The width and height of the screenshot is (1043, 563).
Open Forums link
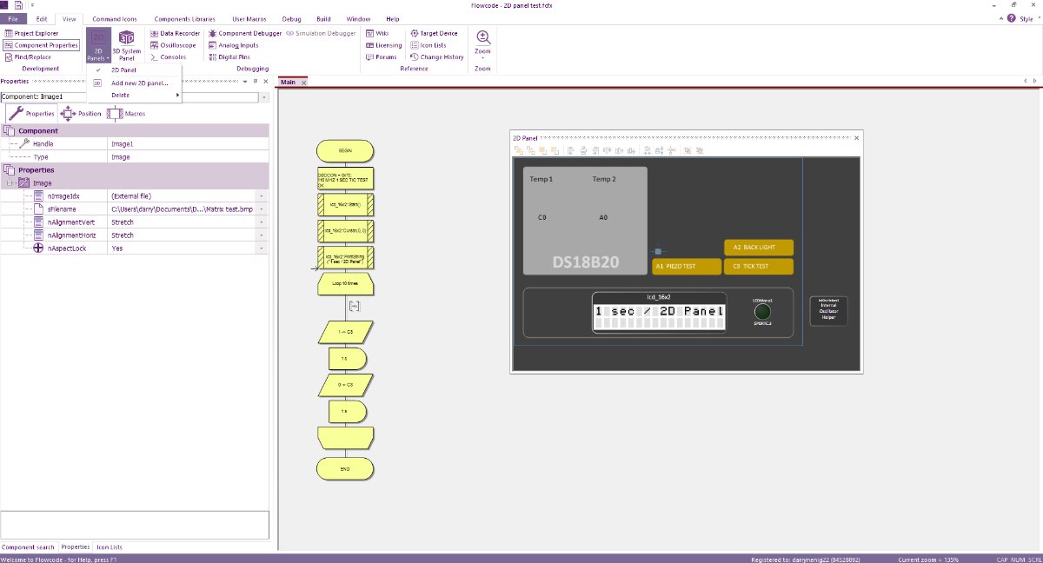tap(381, 56)
